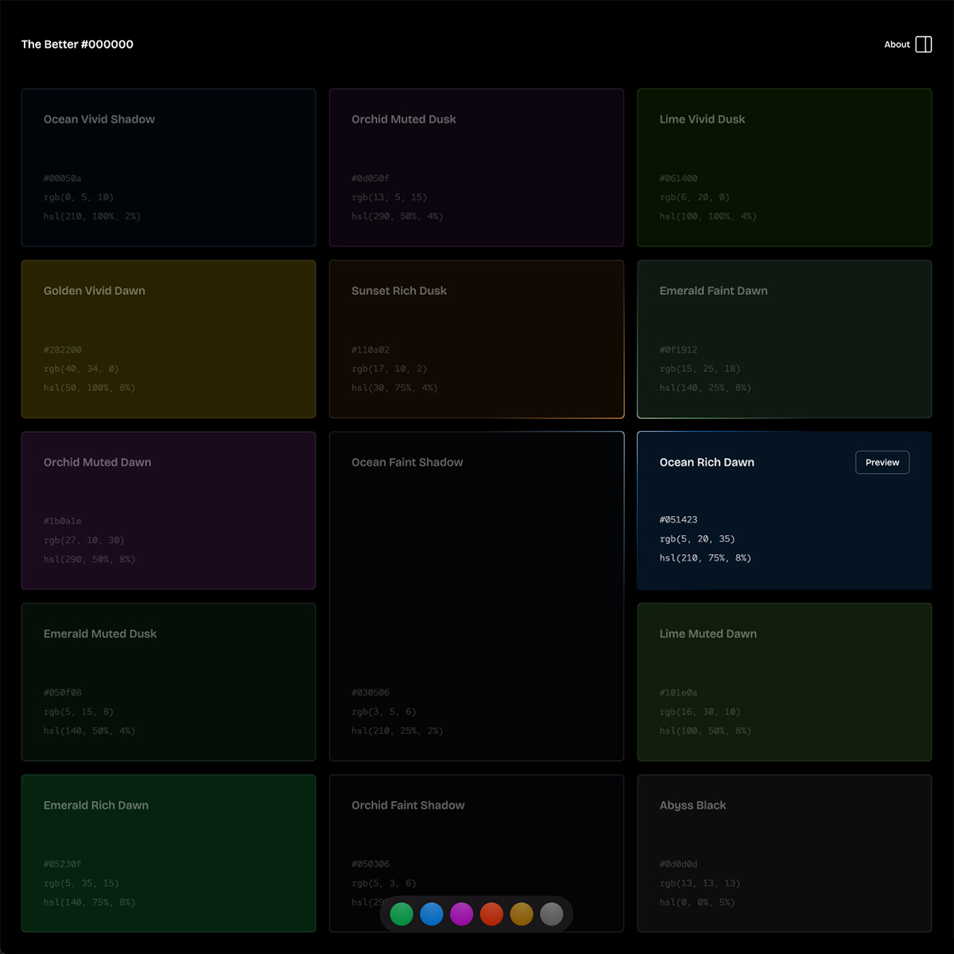Screen dimensions: 954x954
Task: Select the blue color filter in the dock
Action: [x=432, y=914]
